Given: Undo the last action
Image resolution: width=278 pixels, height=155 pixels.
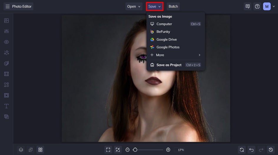Looking at the screenshot, I should pos(251,150).
